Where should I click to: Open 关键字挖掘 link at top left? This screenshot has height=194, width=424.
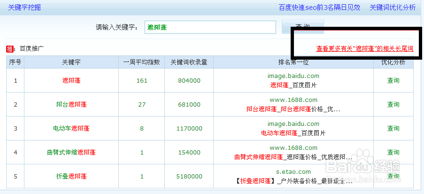pyautogui.click(x=24, y=8)
